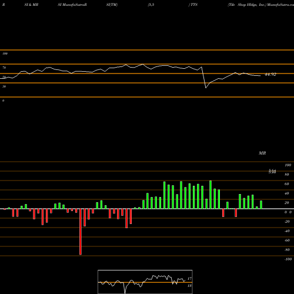The image size is (294, 294).
Task: Click the -40 label on the MR axis
Action: click(287, 231)
